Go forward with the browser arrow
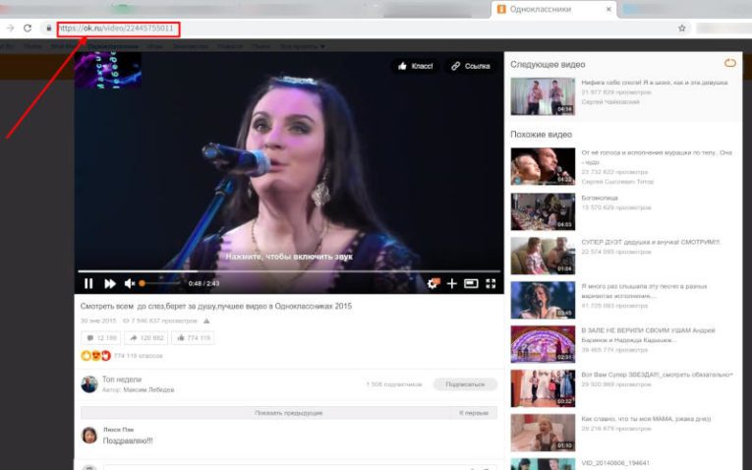 point(10,29)
